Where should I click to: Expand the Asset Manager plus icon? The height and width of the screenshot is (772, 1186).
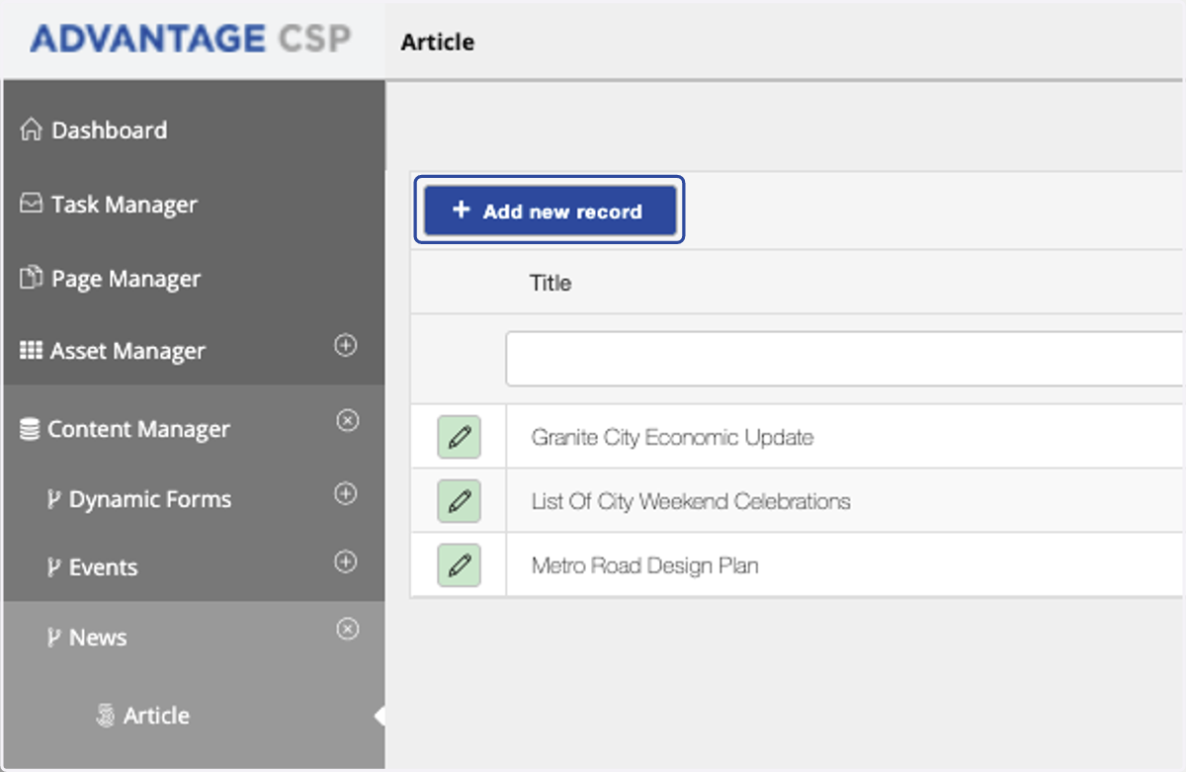pos(345,346)
